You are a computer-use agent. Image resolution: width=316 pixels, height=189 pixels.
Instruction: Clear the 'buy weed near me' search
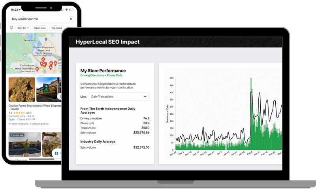(x=71, y=19)
